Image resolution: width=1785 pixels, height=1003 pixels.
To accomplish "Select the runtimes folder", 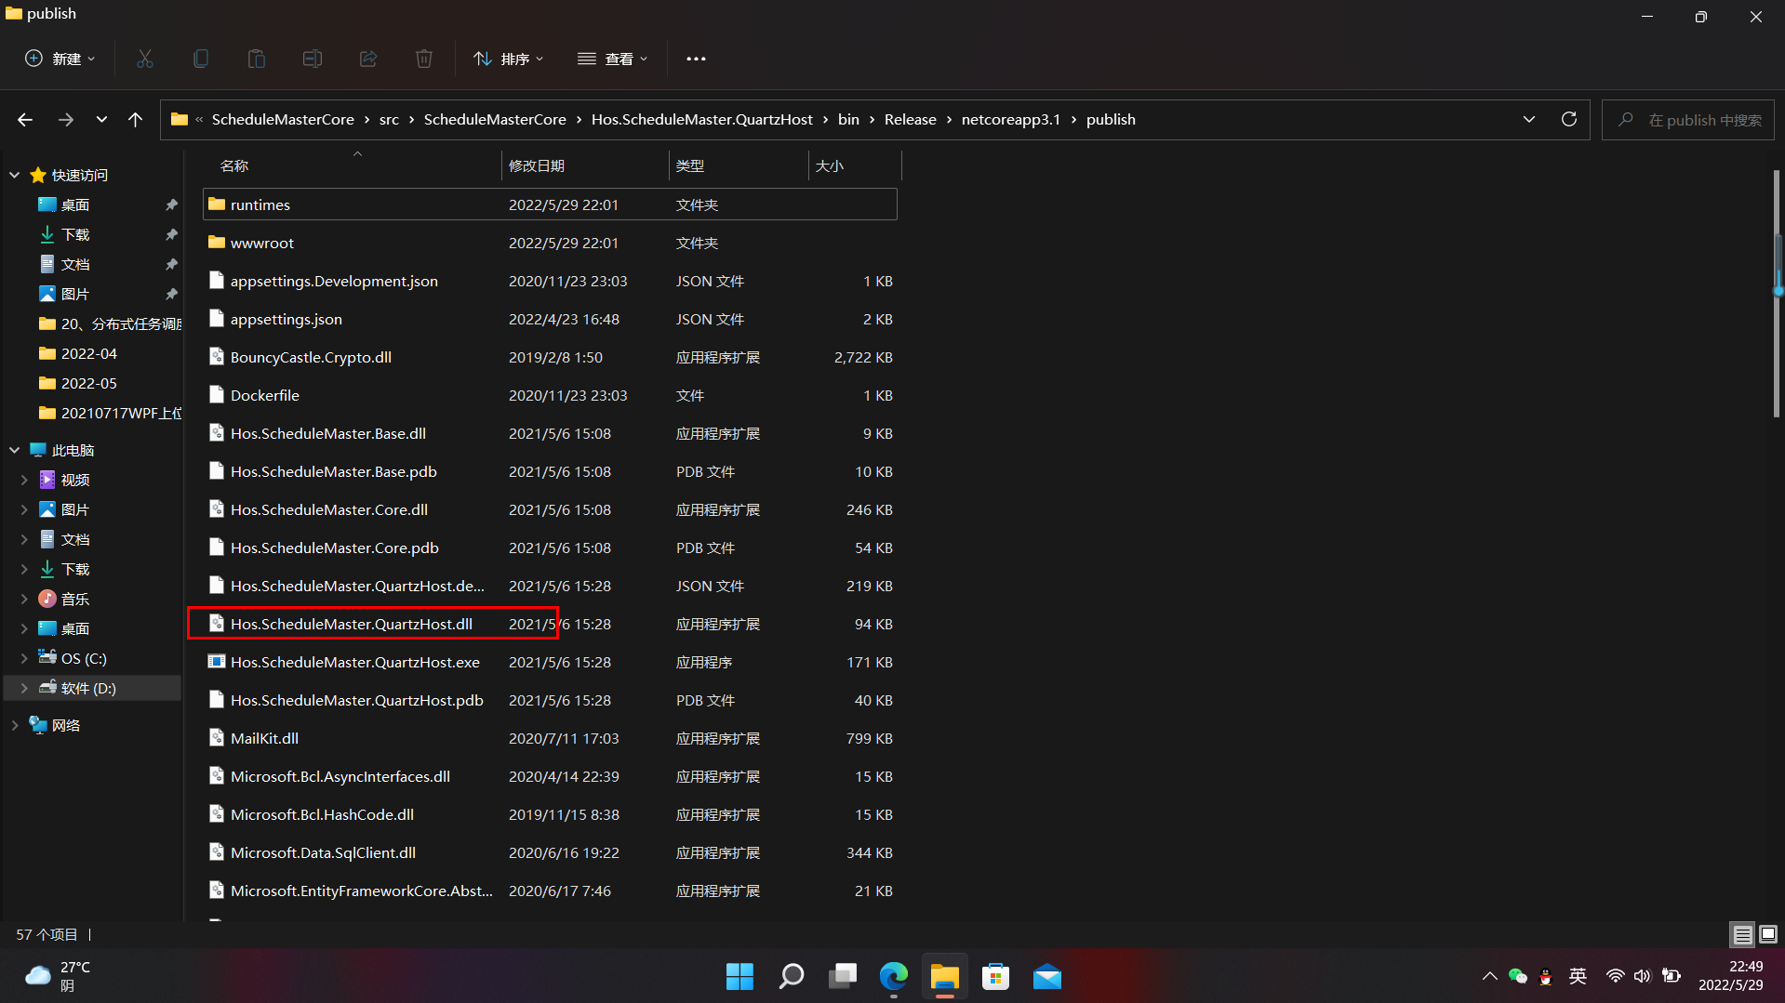I will click(x=550, y=205).
